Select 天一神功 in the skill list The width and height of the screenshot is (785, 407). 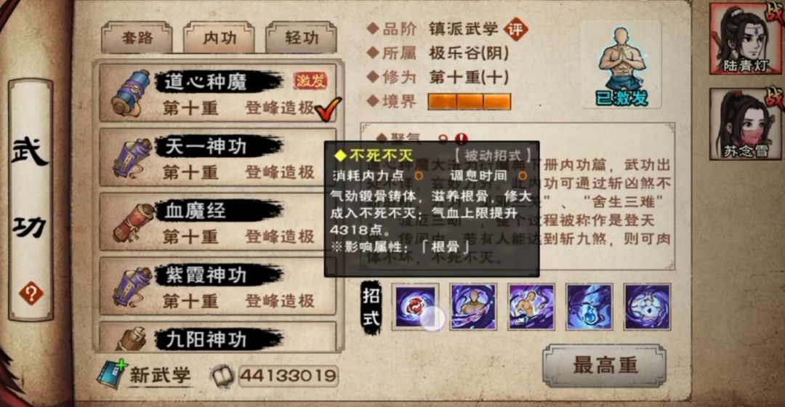218,157
